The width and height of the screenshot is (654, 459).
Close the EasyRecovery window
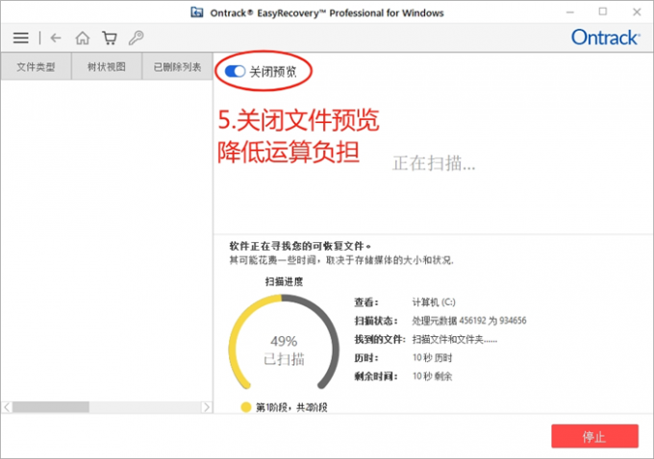[637, 12]
